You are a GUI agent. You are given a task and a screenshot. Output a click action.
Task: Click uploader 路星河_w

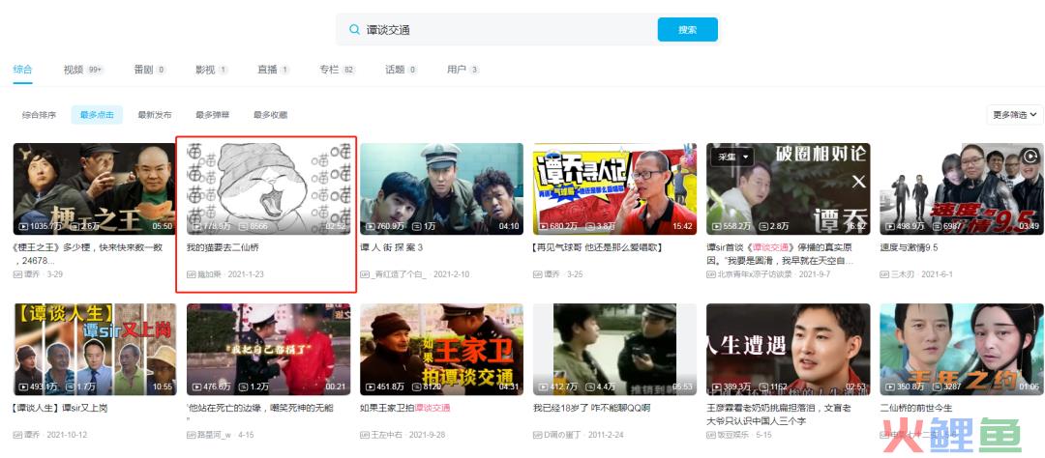pos(214,435)
